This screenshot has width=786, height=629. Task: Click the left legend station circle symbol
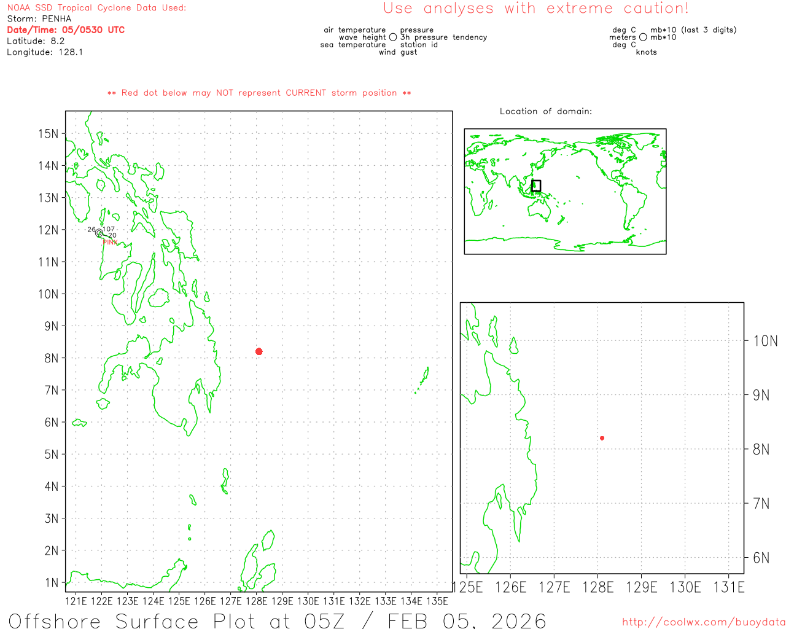393,37
